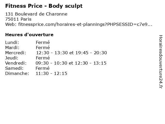Click Fermé status next to Jeudi

(x=43, y=58)
